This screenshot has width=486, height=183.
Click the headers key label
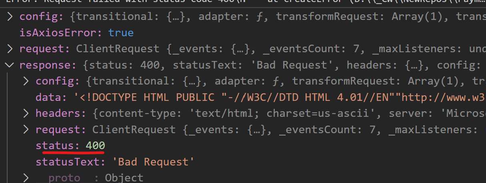click(x=59, y=114)
